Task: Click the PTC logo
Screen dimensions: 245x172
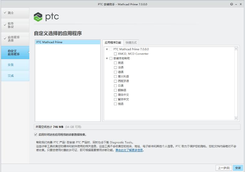Action: 46,17
